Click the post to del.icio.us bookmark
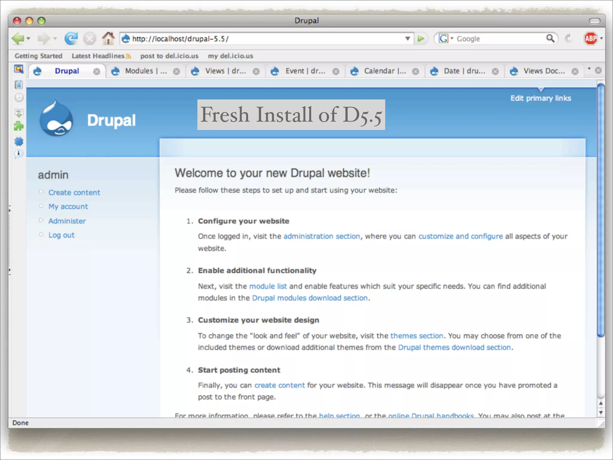Viewport: 613px width, 460px height. click(x=169, y=56)
